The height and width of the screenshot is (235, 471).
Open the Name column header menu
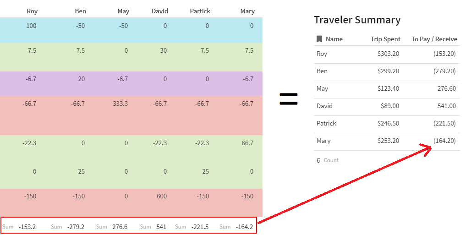coord(334,39)
